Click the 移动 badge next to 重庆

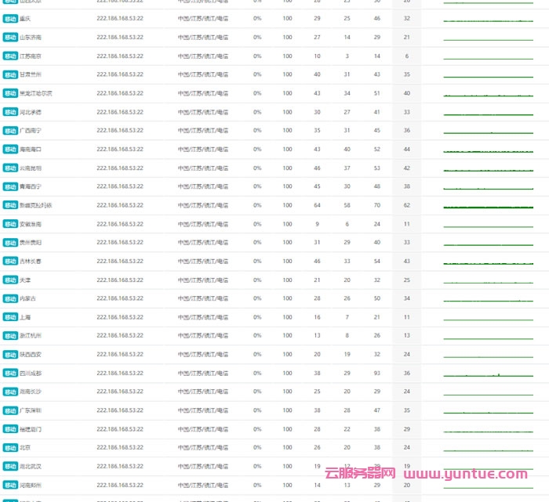[x=9, y=18]
